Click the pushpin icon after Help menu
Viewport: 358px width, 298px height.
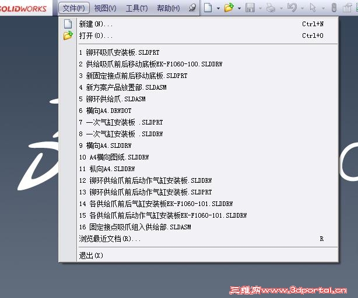tap(192, 8)
